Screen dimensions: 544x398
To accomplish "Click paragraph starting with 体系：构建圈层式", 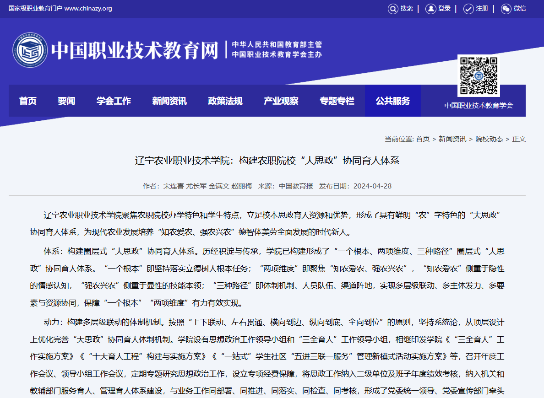I will (267, 277).
